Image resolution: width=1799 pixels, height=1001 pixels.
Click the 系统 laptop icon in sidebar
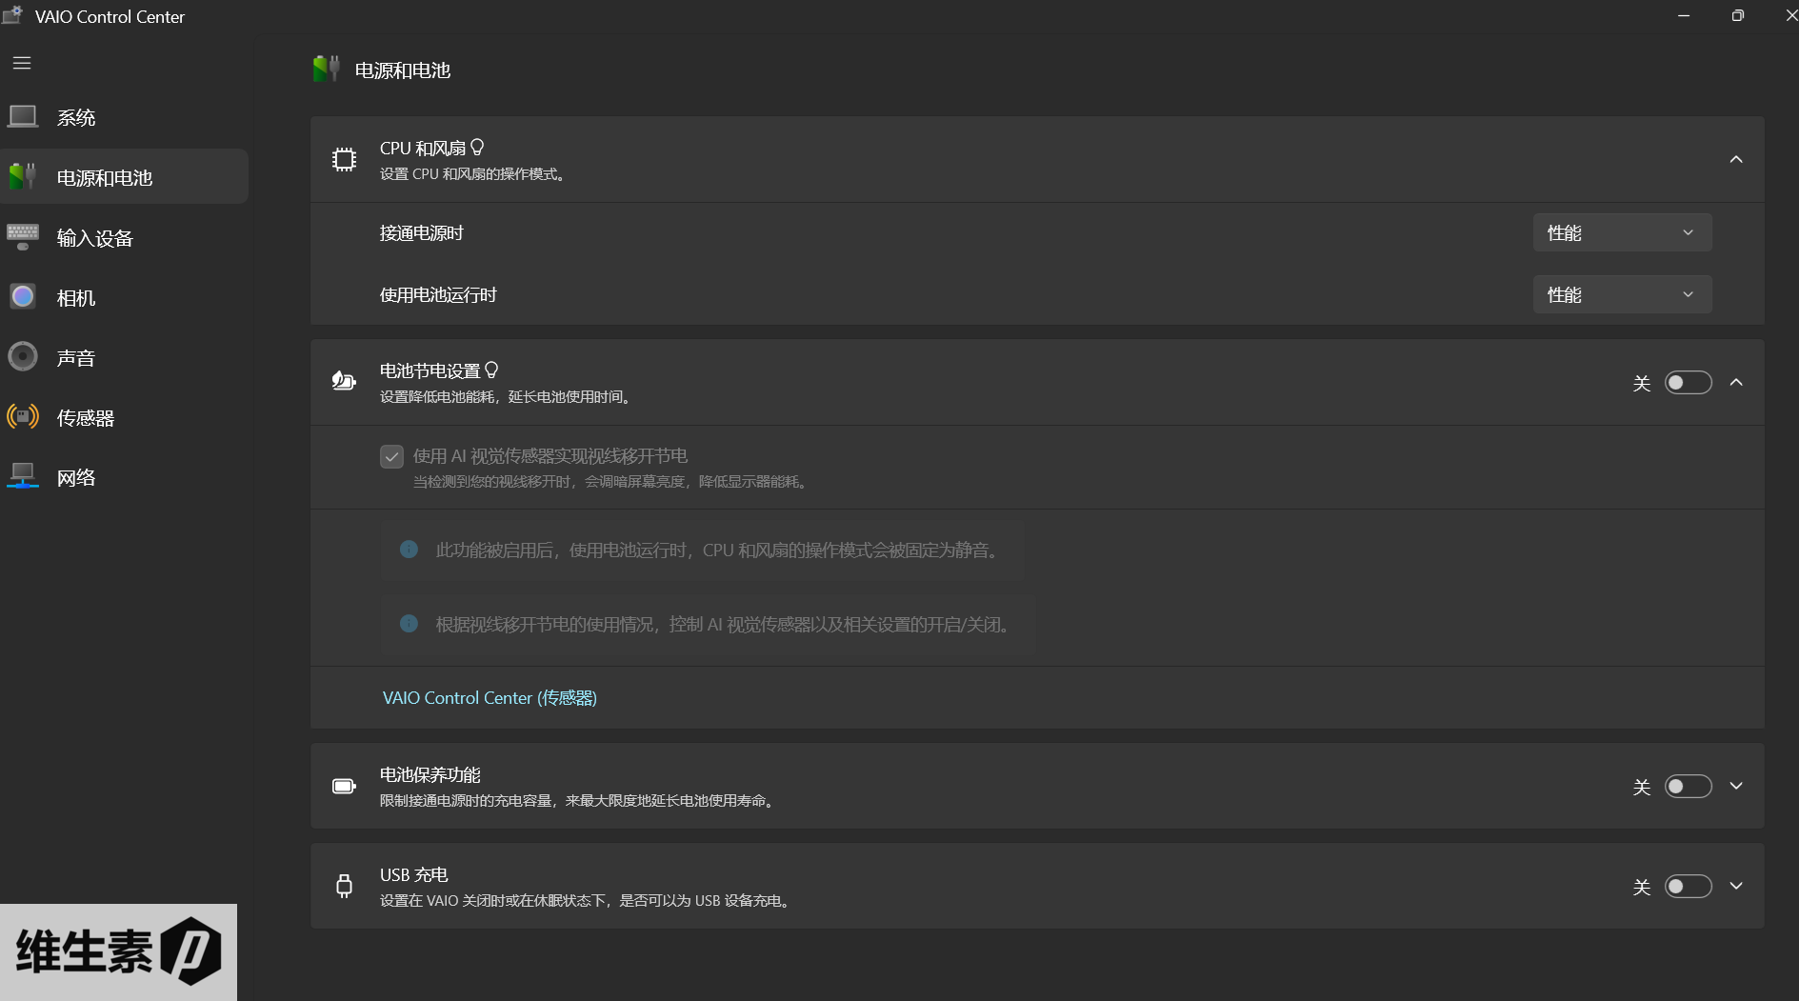[x=23, y=117]
